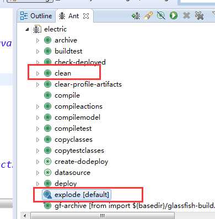
Task: Expand the compilemodel target
Action: pyautogui.click(x=37, y=117)
